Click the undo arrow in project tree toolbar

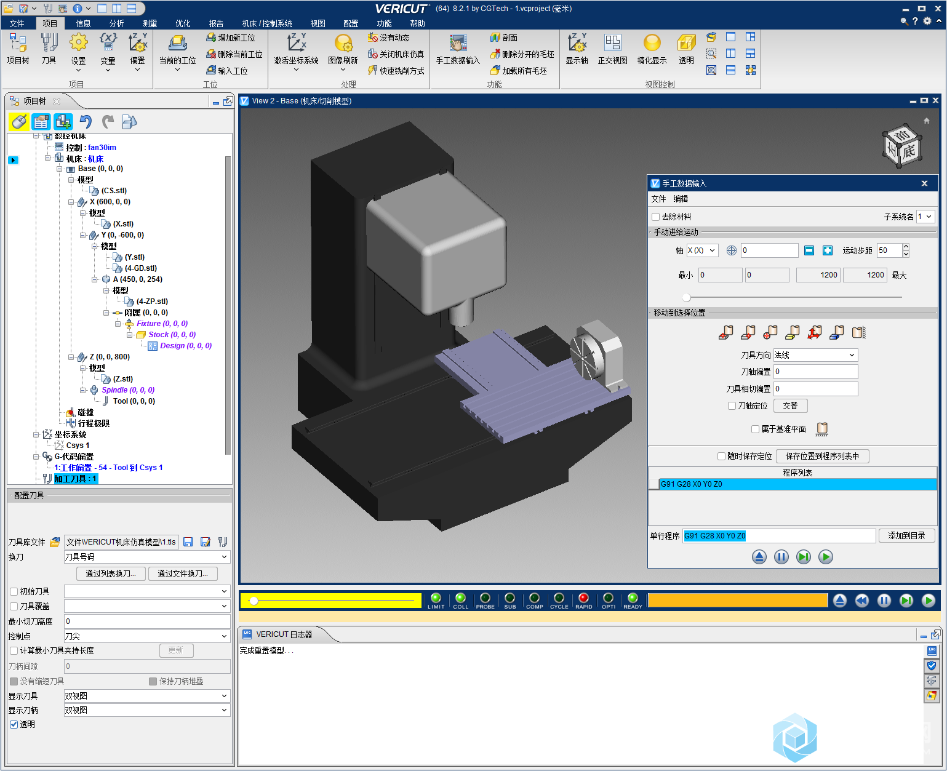pyautogui.click(x=86, y=122)
